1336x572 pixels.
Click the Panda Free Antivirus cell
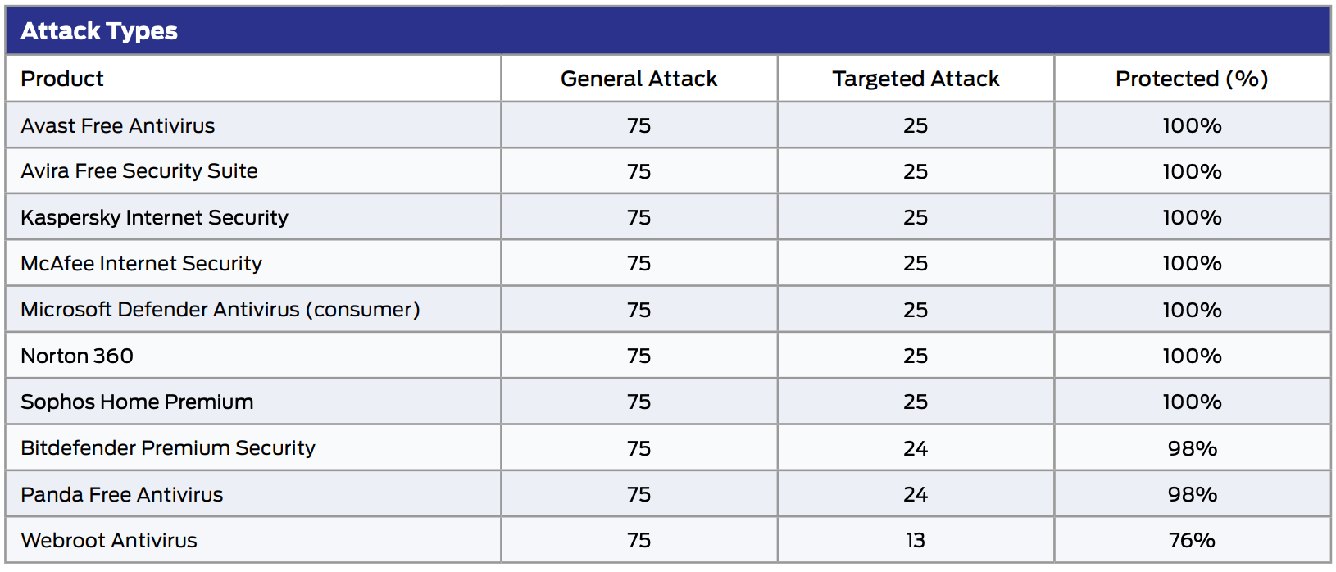pyautogui.click(x=121, y=494)
